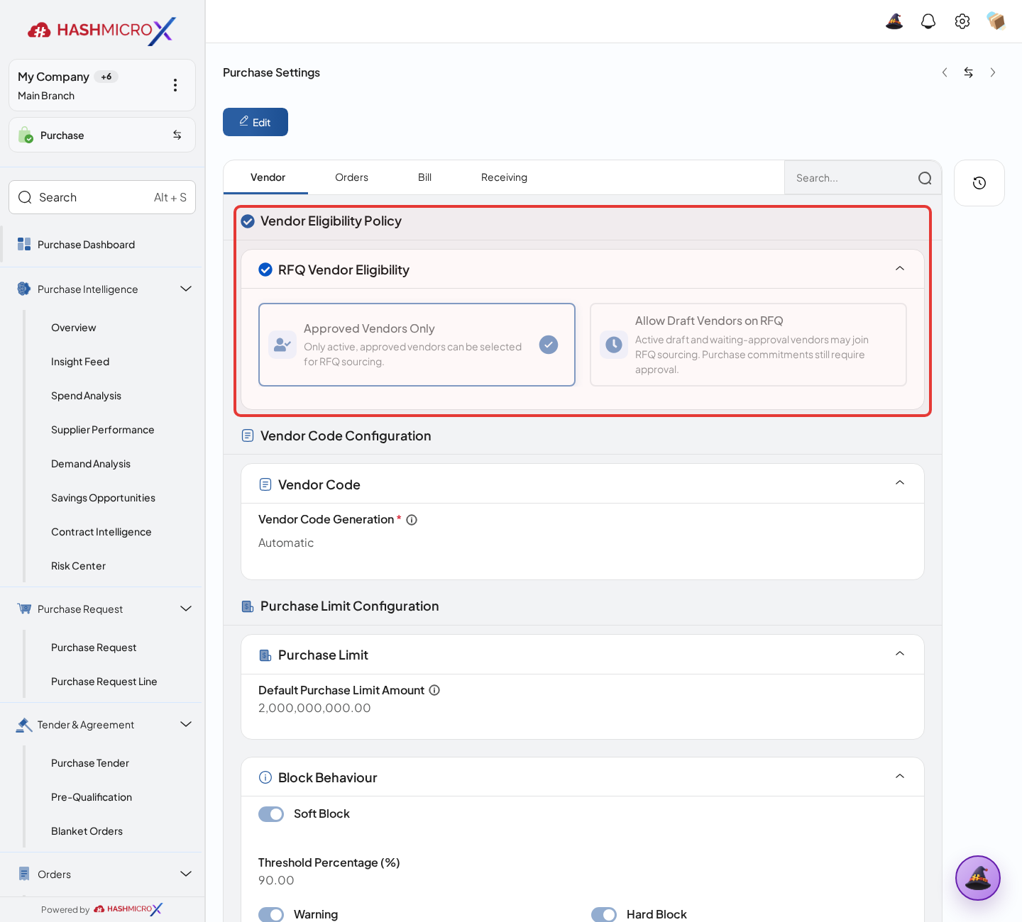The width and height of the screenshot is (1022, 922).
Task: Collapse the Purchase Request menu group
Action: [186, 609]
